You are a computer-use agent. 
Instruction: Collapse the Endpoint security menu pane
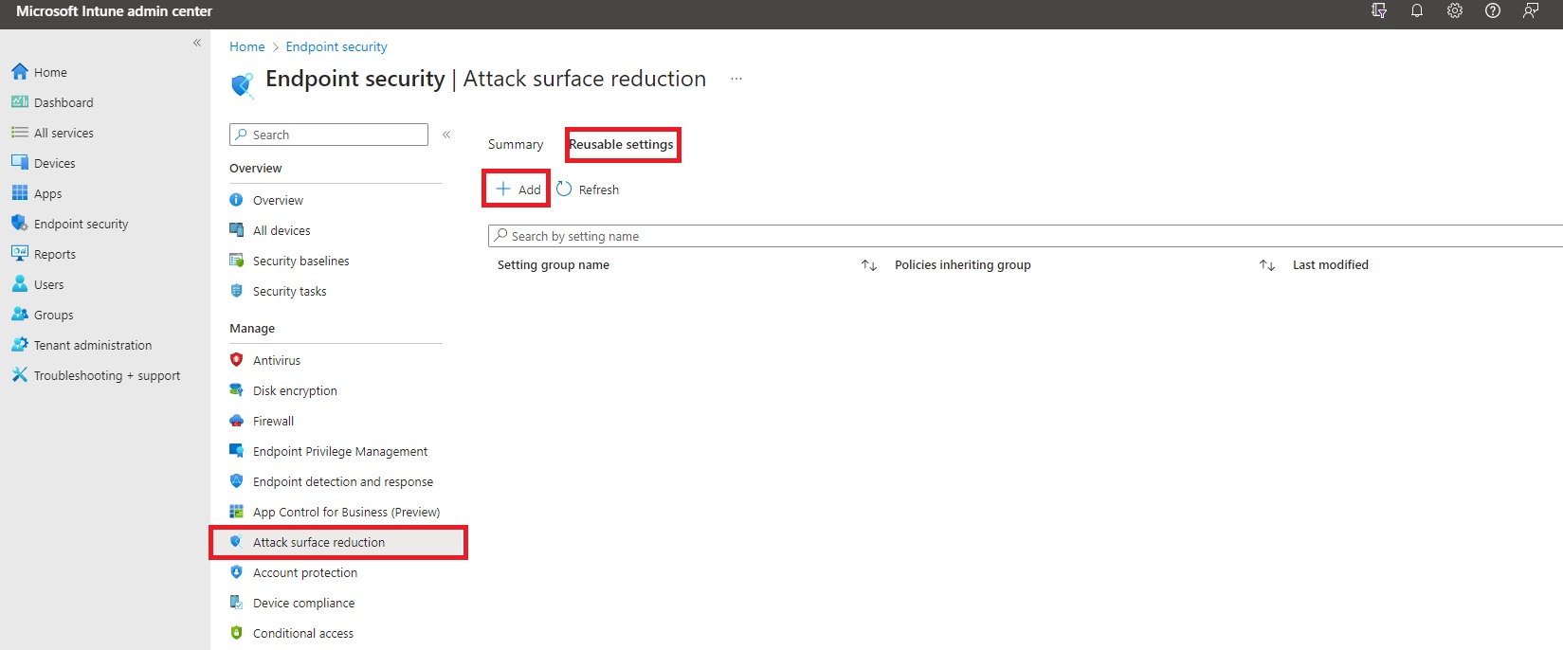(446, 135)
